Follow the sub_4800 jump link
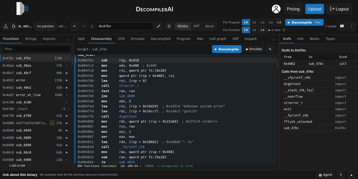 (127, 96)
